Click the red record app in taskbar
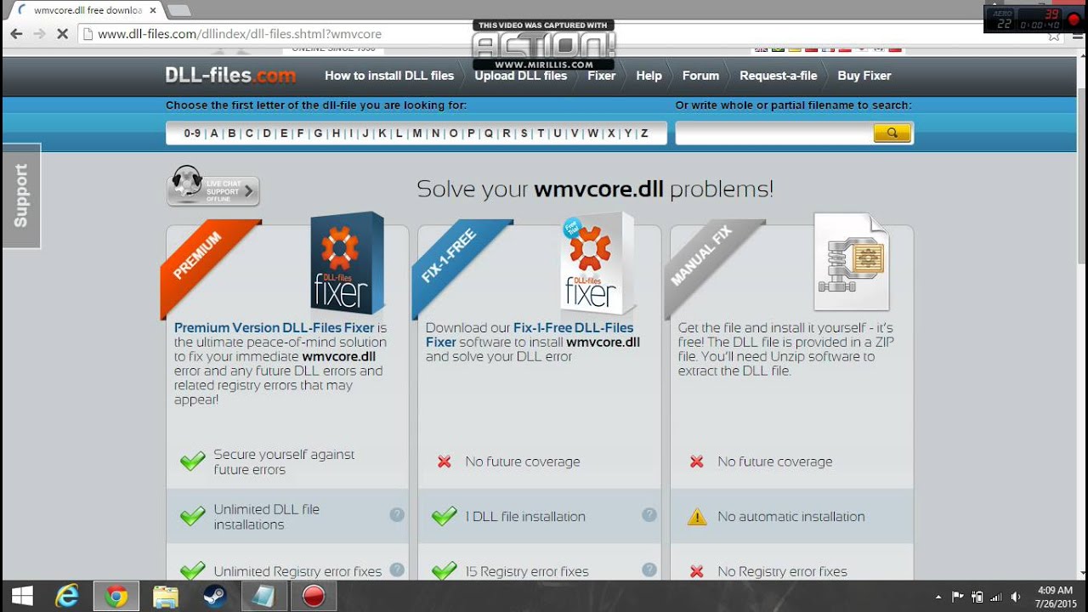Screen dimensions: 1088x612 pyautogui.click(x=314, y=597)
